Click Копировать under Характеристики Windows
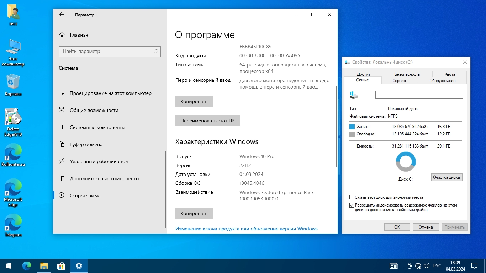This screenshot has width=486, height=273. click(x=194, y=213)
